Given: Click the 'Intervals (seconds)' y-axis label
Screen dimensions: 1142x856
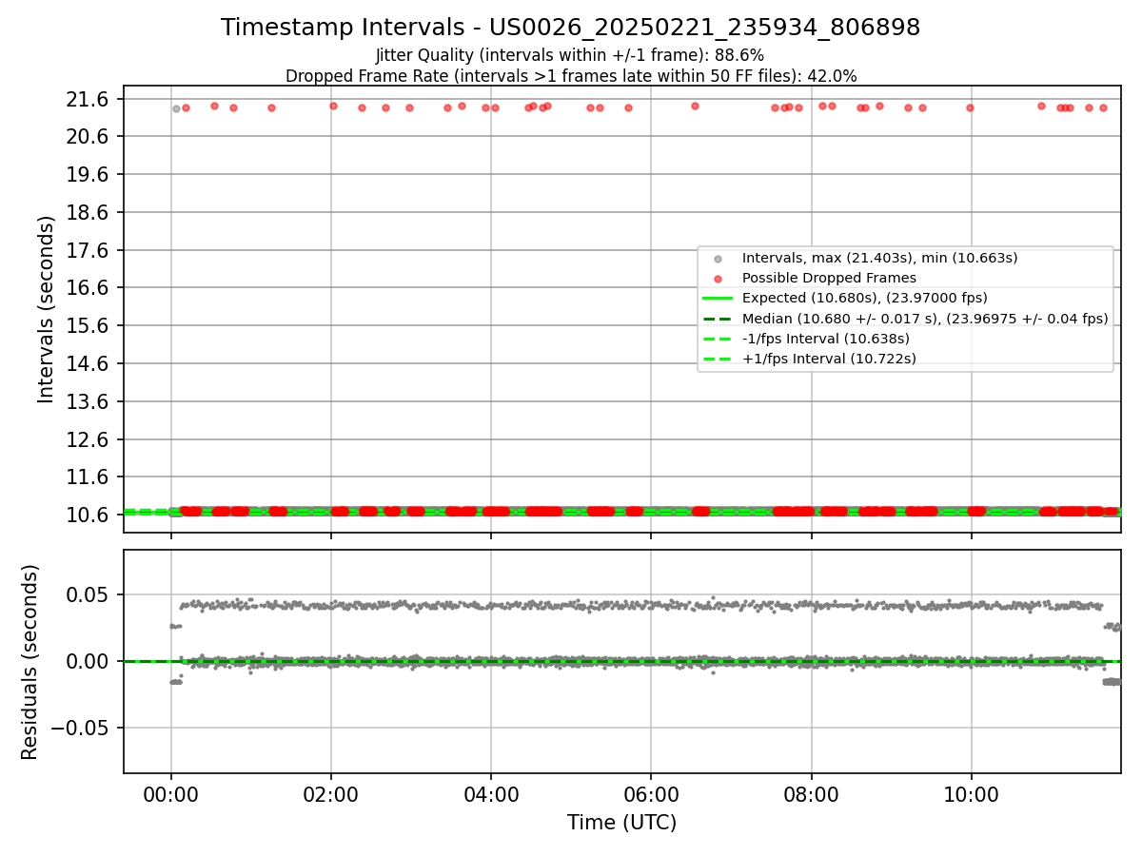Looking at the screenshot, I should click(x=47, y=309).
